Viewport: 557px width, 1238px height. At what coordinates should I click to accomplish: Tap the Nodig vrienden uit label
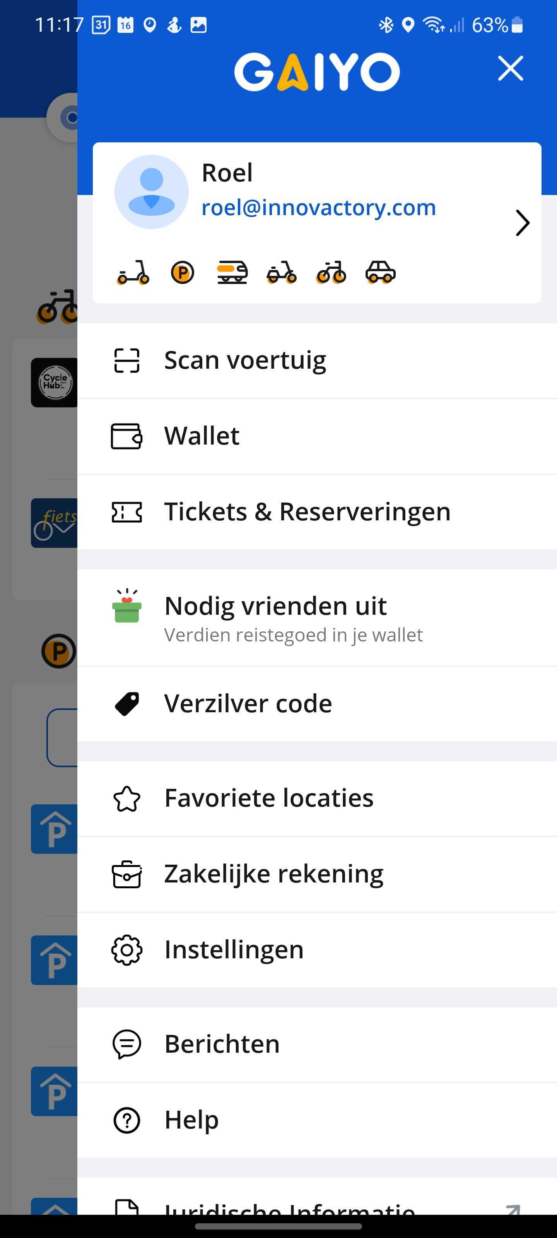pos(275,605)
